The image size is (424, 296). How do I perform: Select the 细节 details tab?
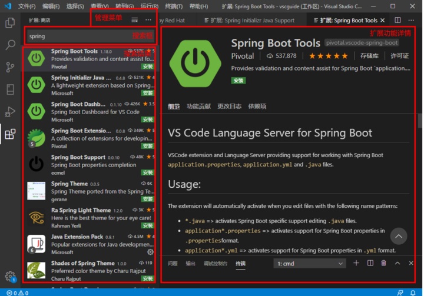[174, 107]
